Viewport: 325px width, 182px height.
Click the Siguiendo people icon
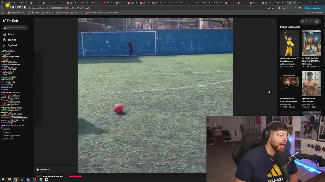coord(5,45)
